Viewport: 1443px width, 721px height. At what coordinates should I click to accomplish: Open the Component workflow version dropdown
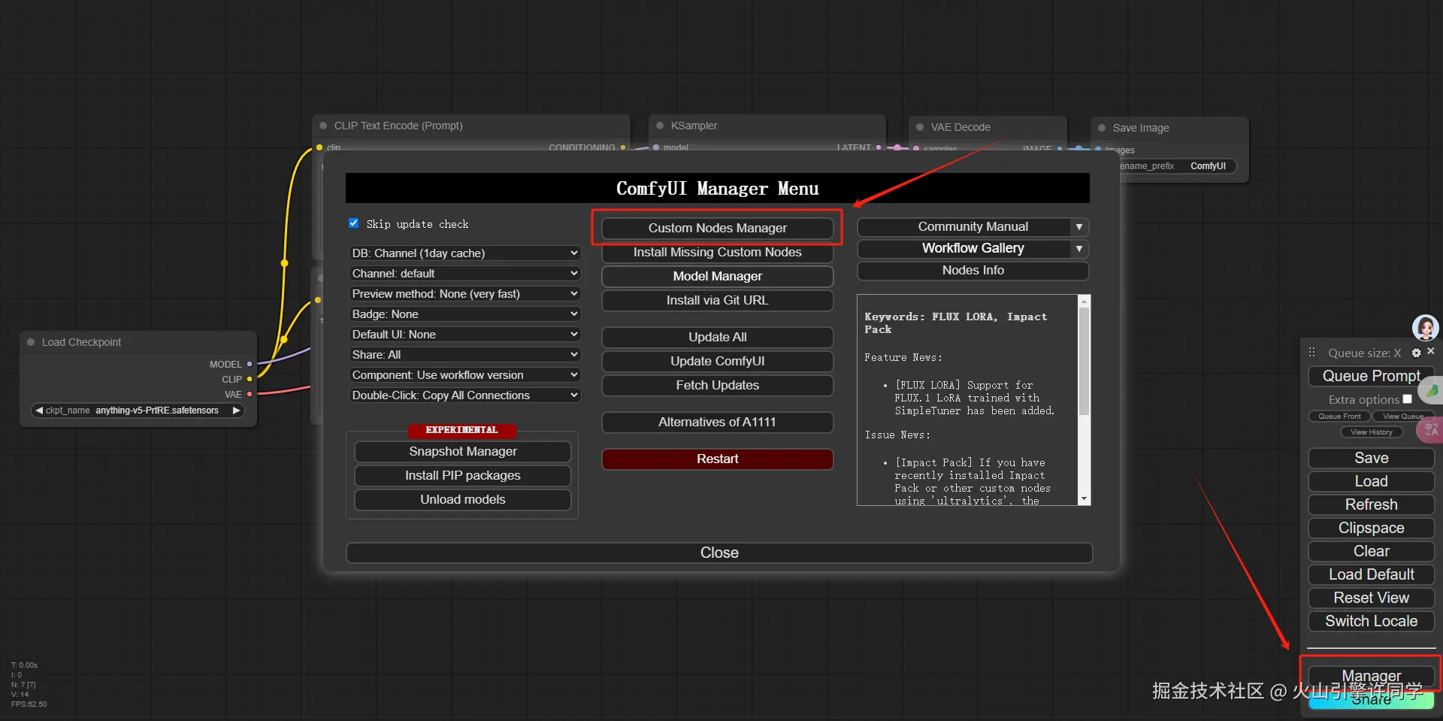[464, 375]
